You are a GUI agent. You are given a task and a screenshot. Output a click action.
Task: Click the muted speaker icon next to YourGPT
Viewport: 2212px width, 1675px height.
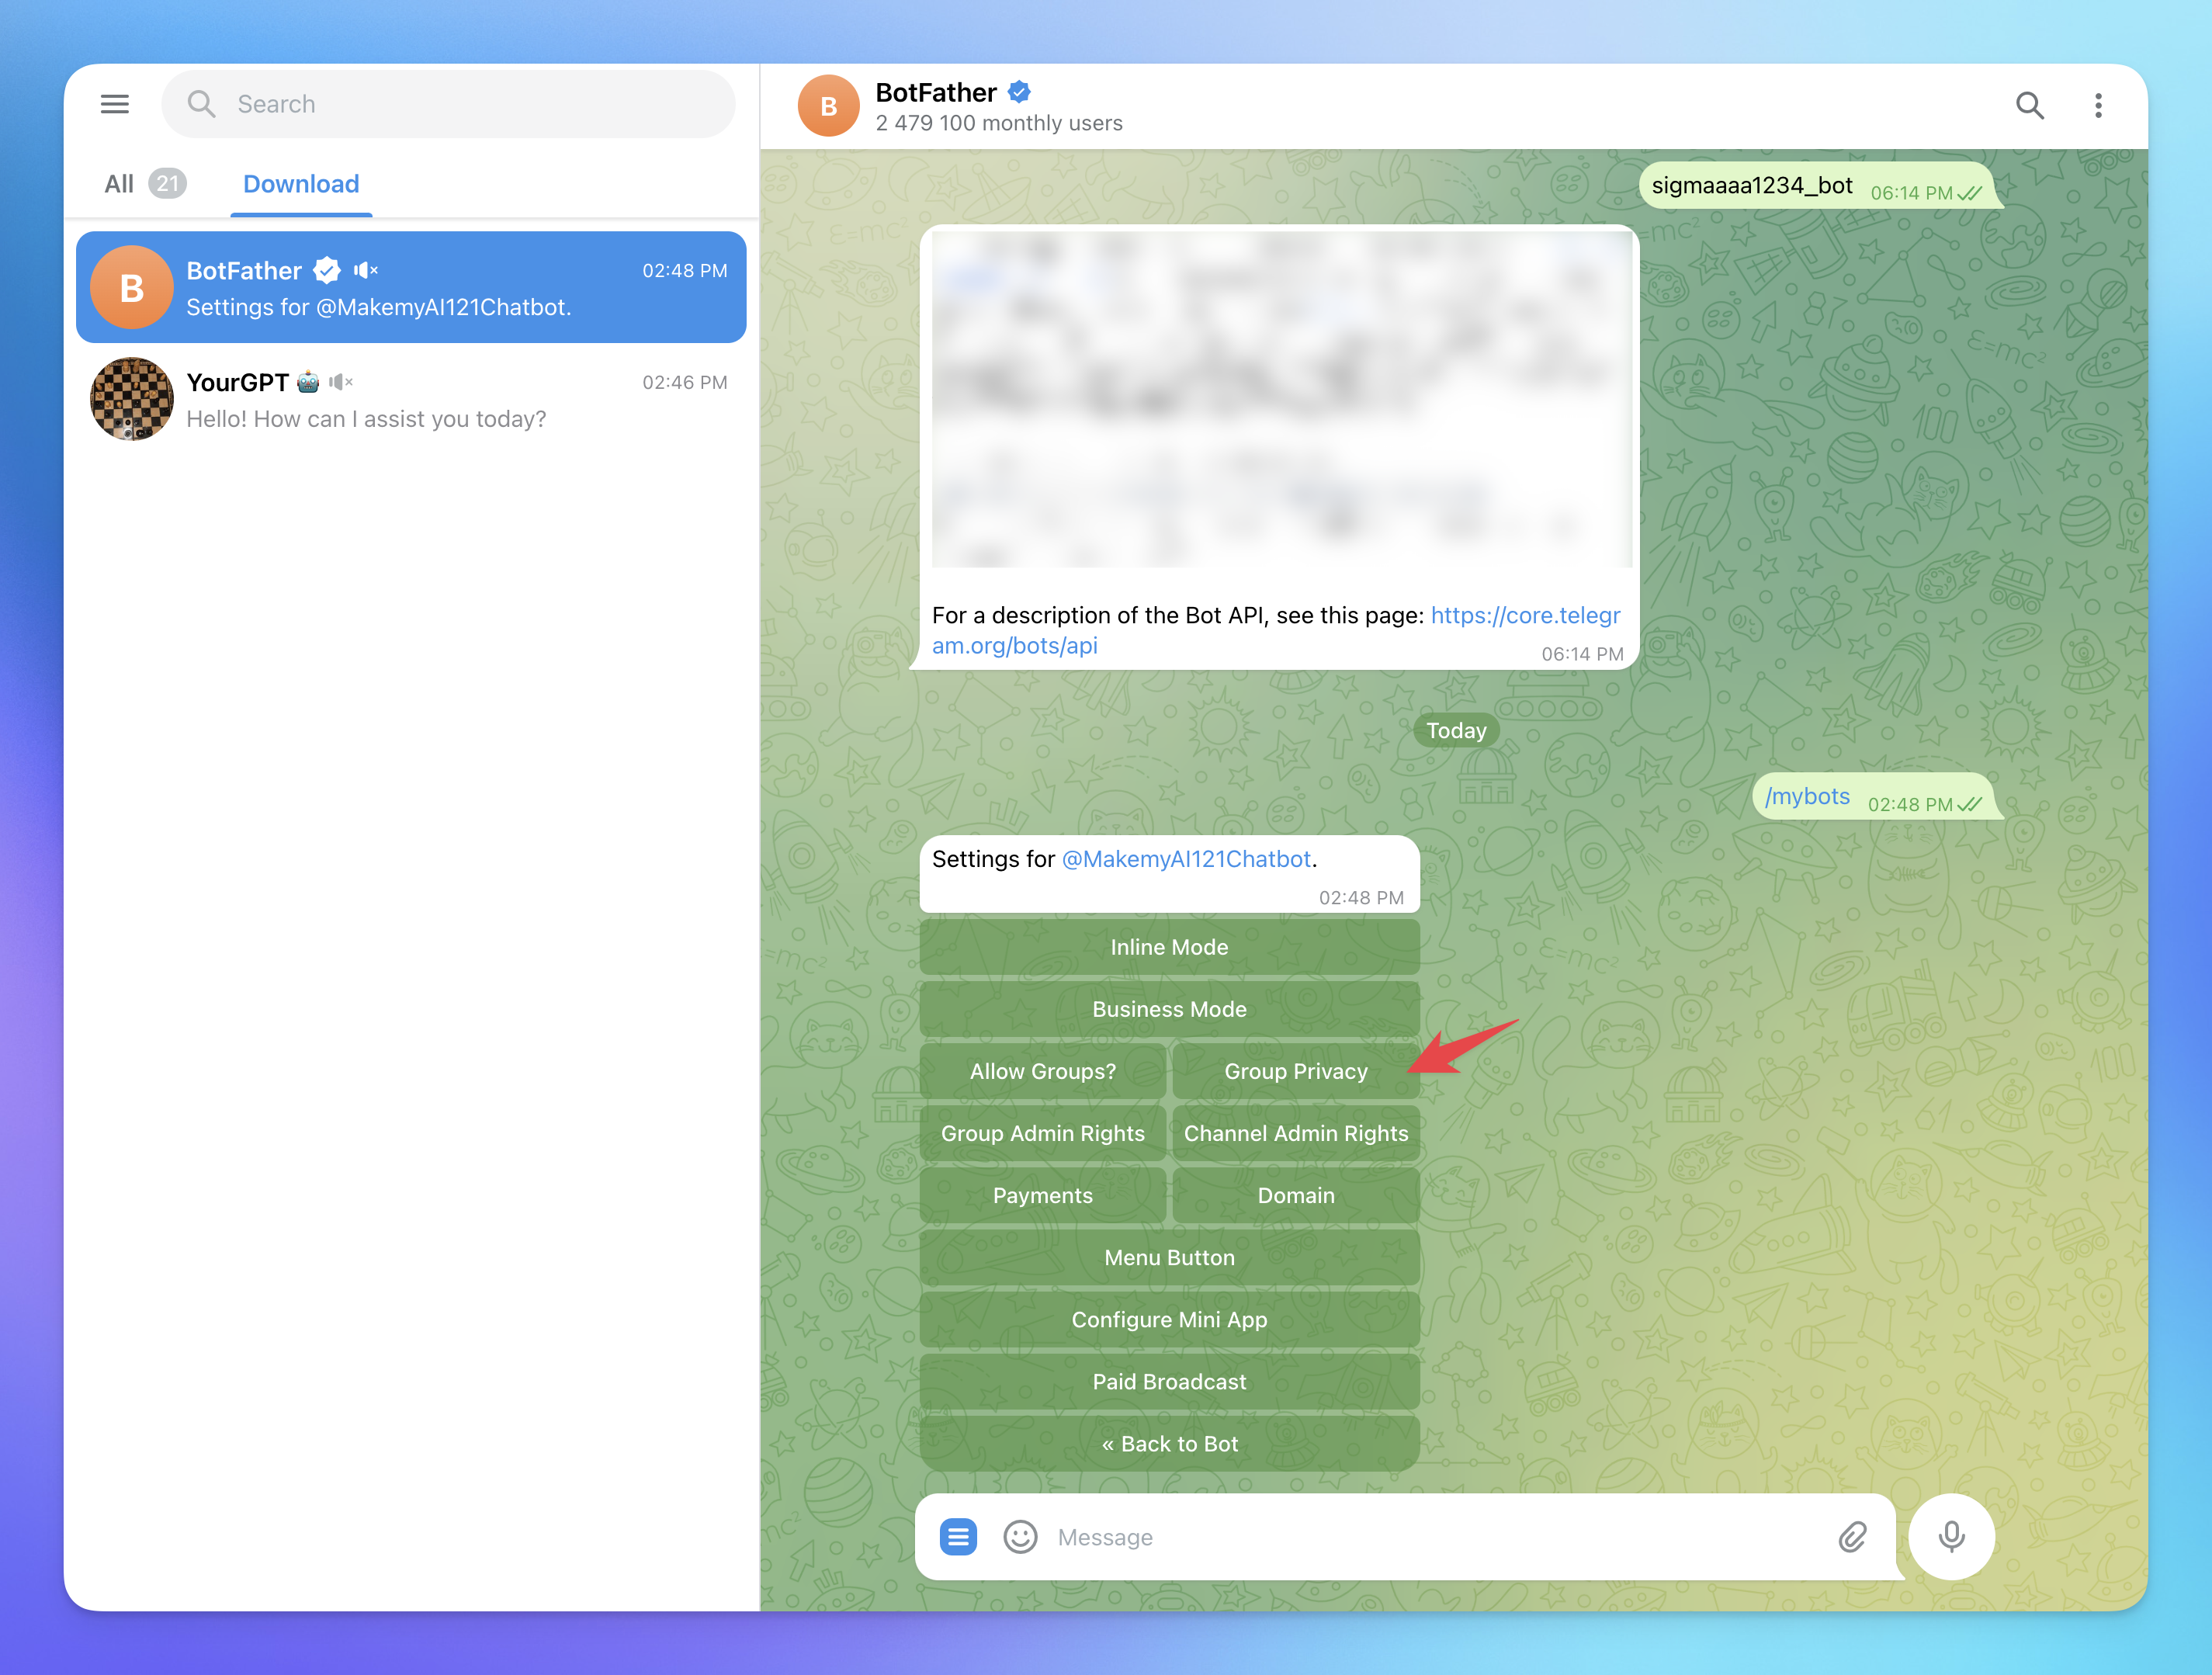coord(340,382)
